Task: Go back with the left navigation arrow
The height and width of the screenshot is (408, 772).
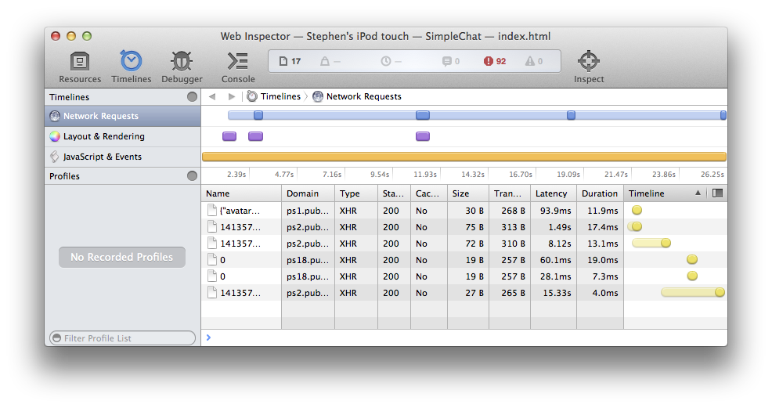Action: click(212, 96)
